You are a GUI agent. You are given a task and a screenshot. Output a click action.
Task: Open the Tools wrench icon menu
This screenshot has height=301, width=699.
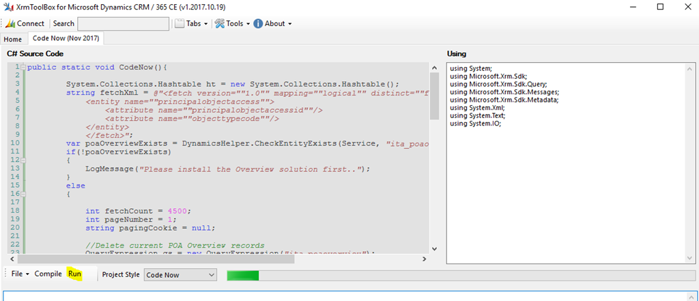pos(219,24)
